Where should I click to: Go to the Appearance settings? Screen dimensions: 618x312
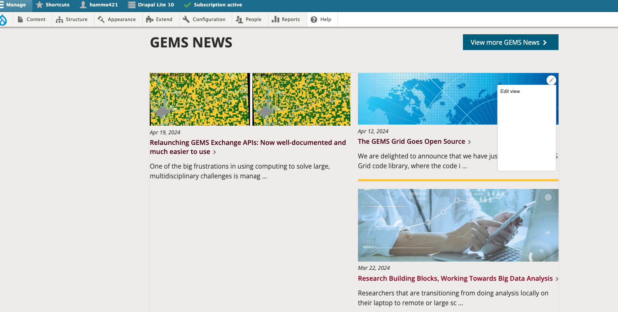(117, 20)
